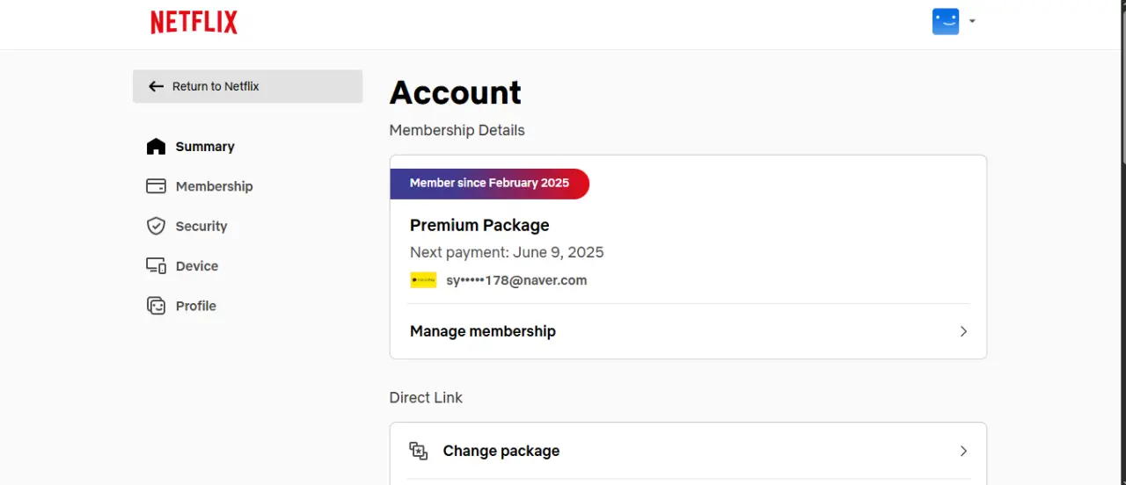Image resolution: width=1126 pixels, height=485 pixels.
Task: Click the 'Account' heading
Action: coord(456,92)
